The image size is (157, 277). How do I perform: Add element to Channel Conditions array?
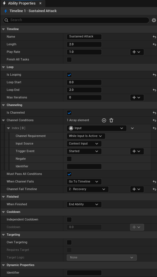tap(104, 120)
